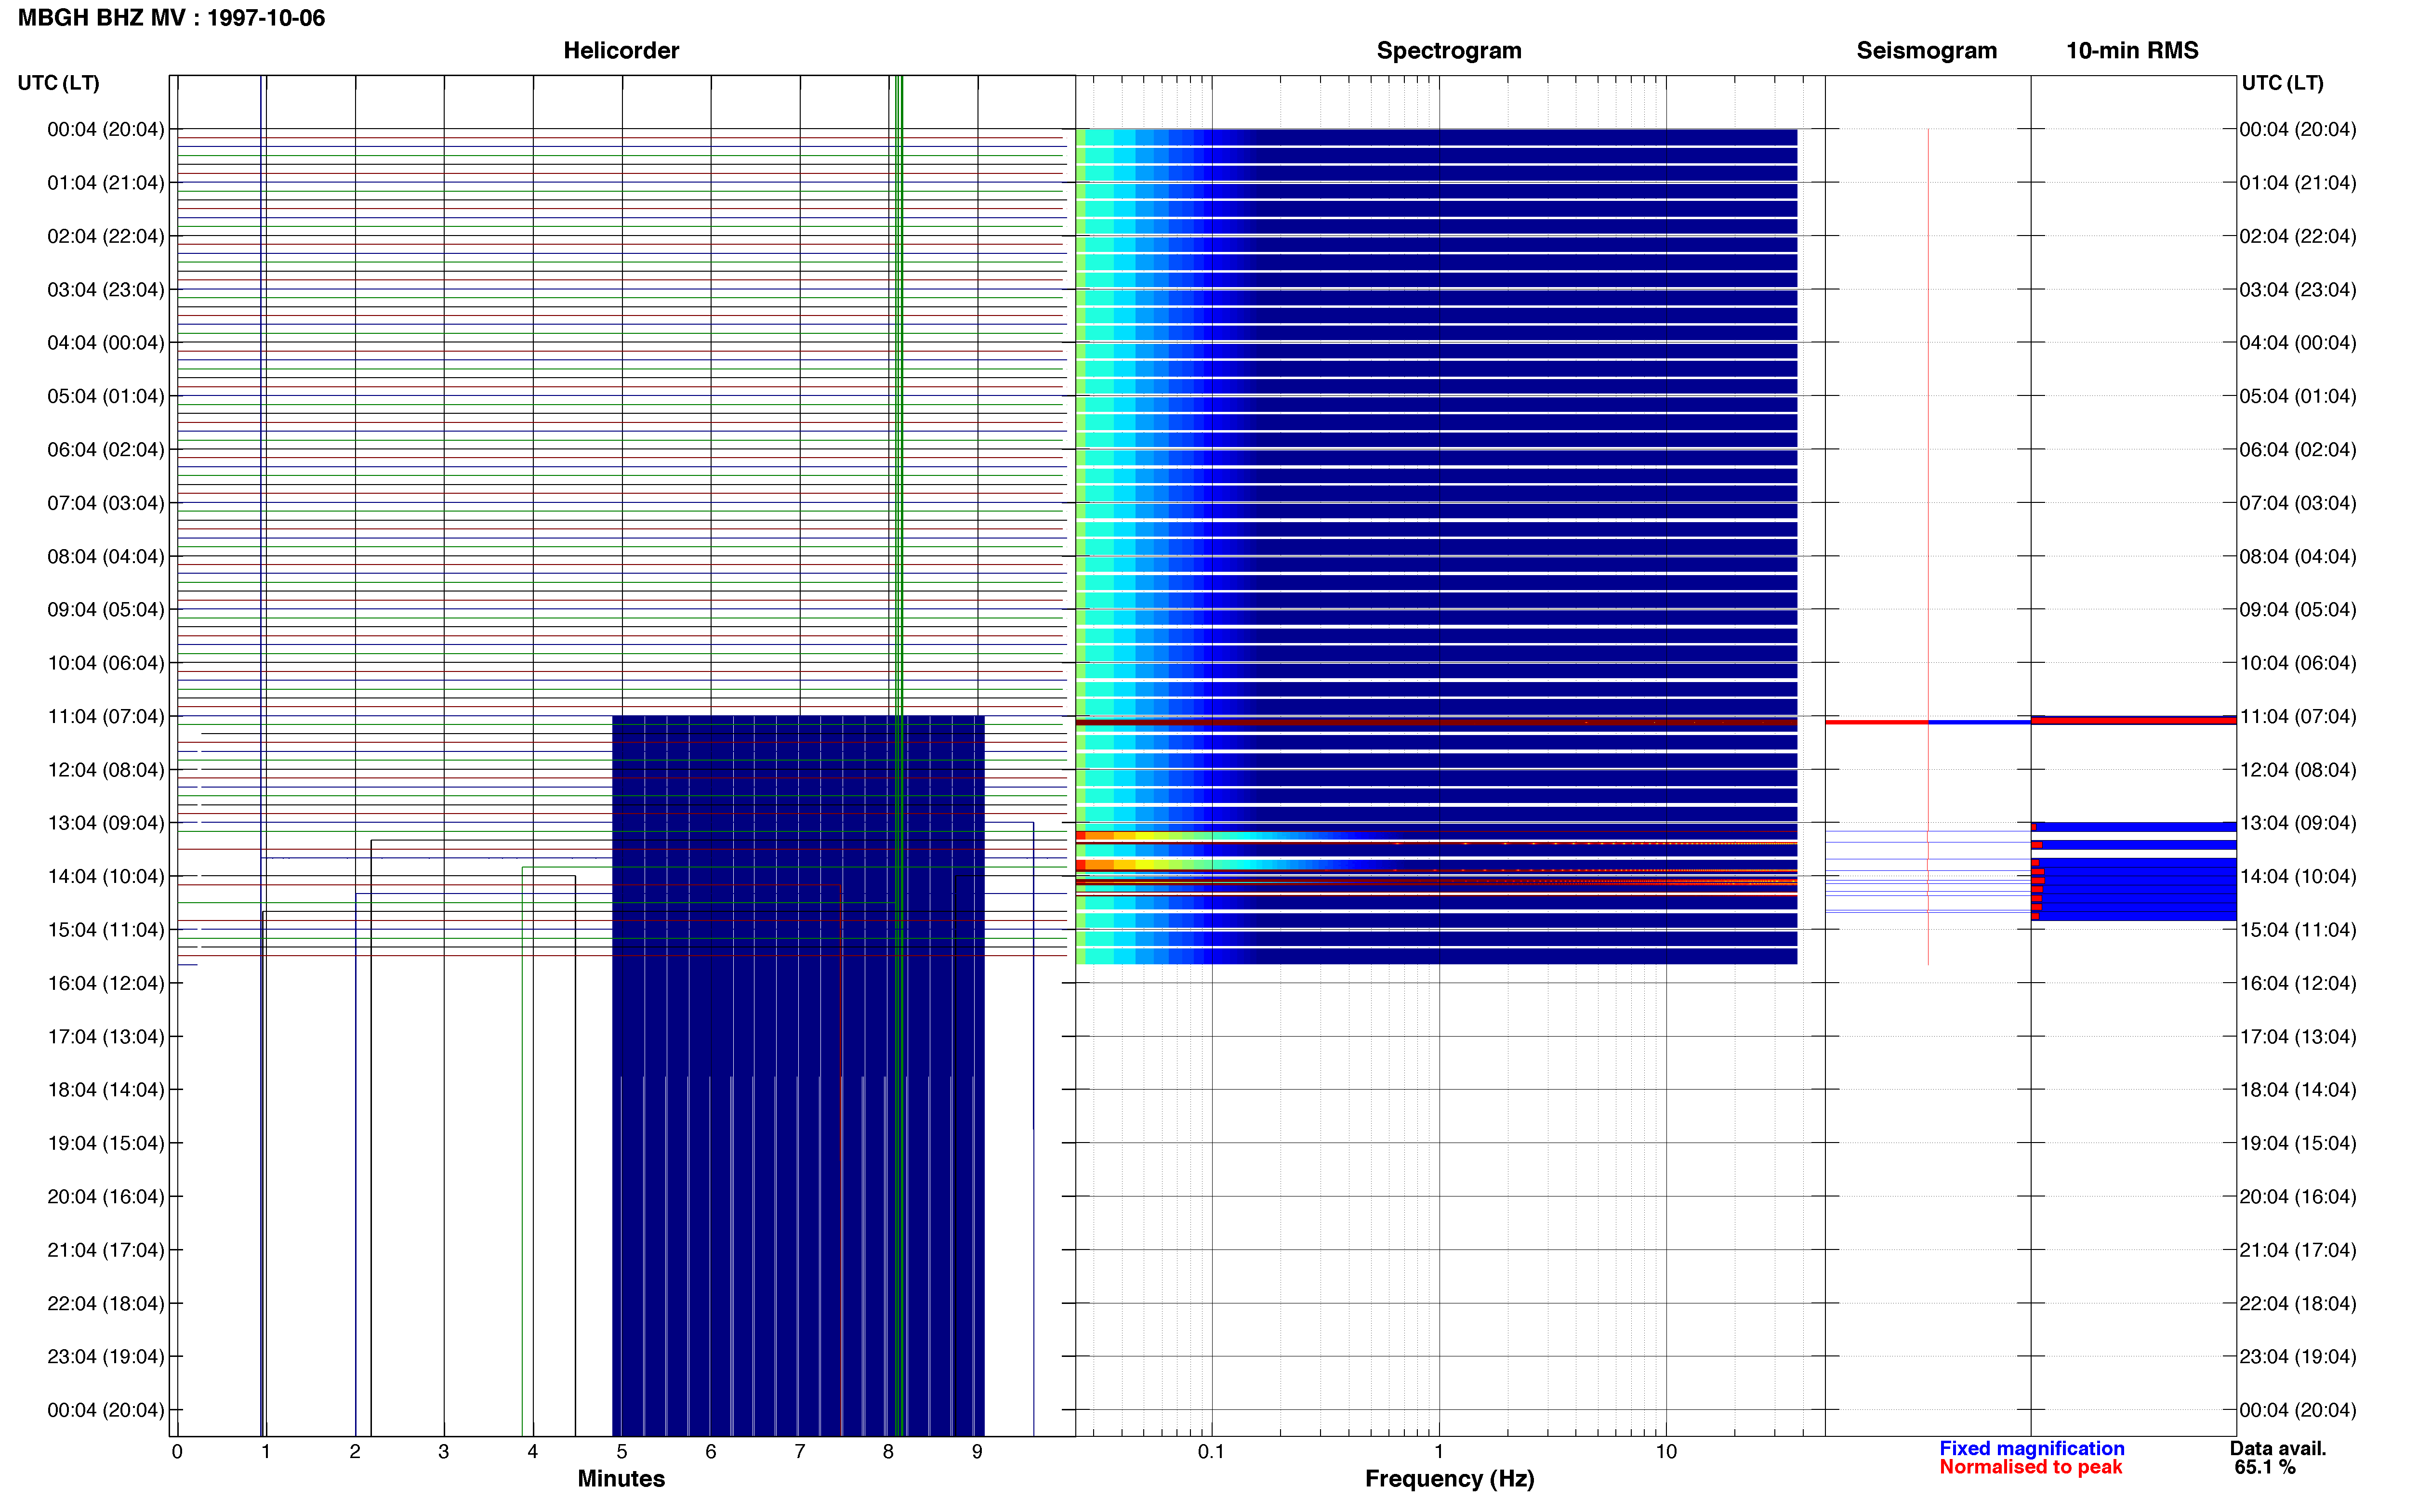Image resolution: width=2418 pixels, height=1512 pixels.
Task: Click left-axis time label "03:04 (23:04)"
Action: pos(106,290)
